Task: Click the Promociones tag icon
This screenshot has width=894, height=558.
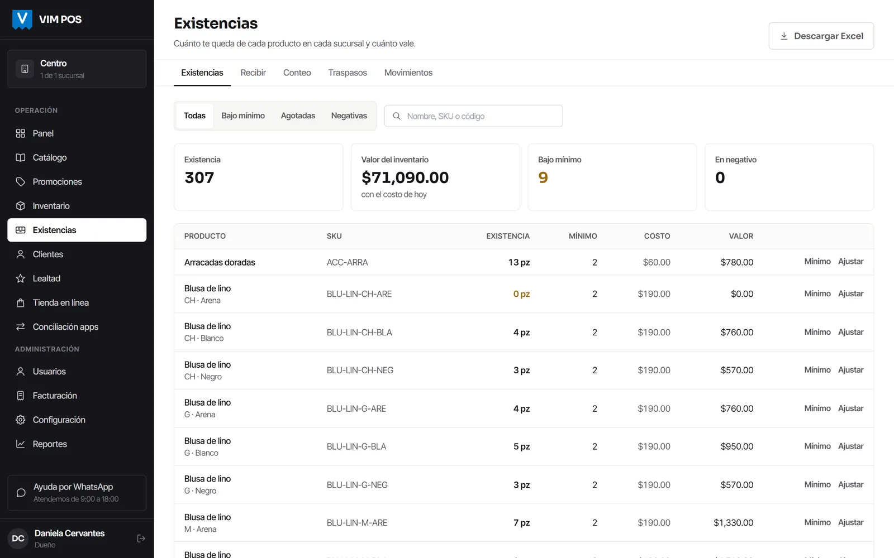Action: [21, 182]
